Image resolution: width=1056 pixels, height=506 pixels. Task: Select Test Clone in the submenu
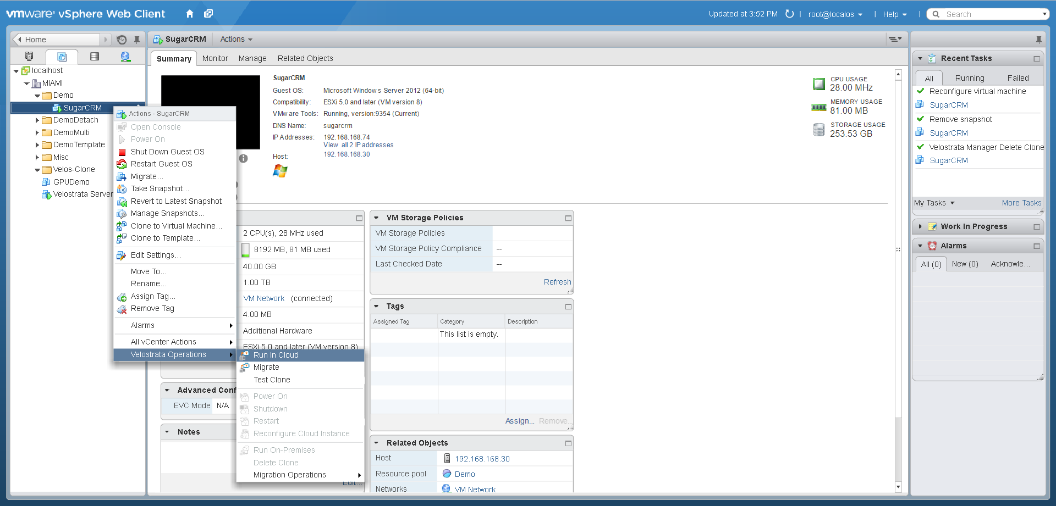pos(300,380)
